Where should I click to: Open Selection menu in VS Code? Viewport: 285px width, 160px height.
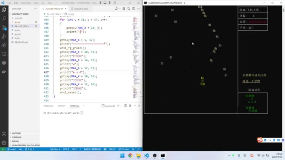[x=26, y=3]
